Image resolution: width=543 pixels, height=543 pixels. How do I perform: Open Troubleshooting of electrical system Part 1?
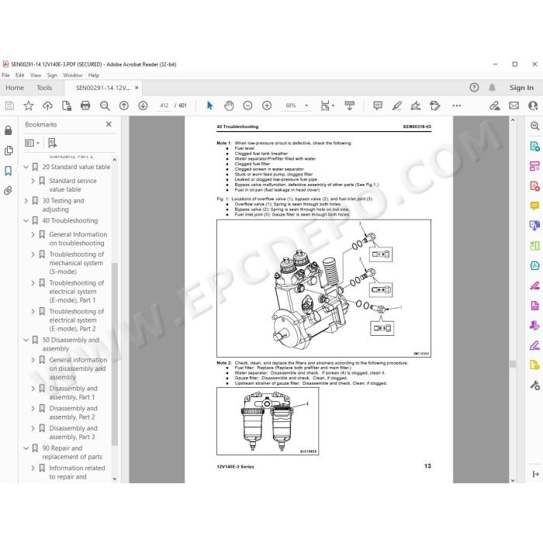point(77,292)
